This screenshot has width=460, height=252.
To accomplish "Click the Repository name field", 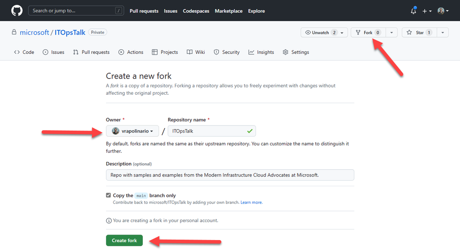I will pos(207,131).
